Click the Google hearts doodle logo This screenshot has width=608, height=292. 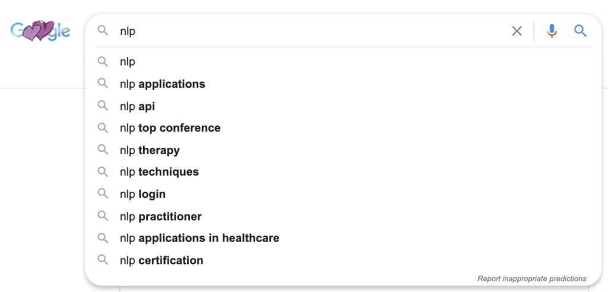coord(40,31)
